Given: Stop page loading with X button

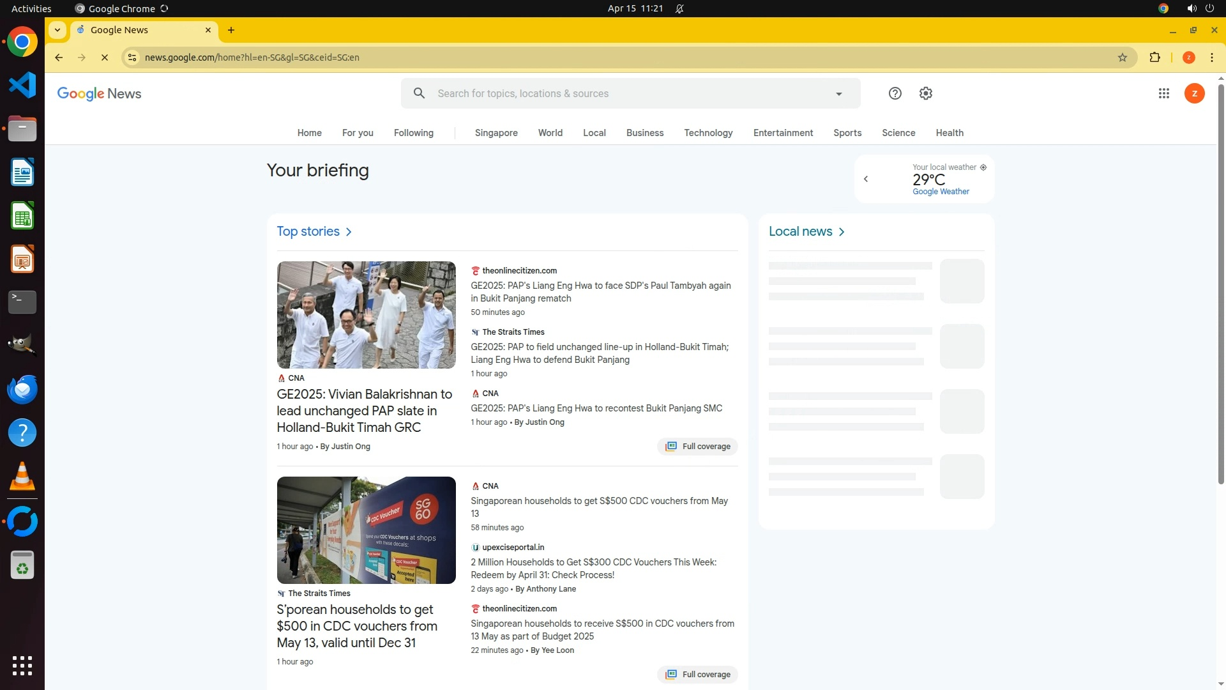Looking at the screenshot, I should click(x=105, y=57).
